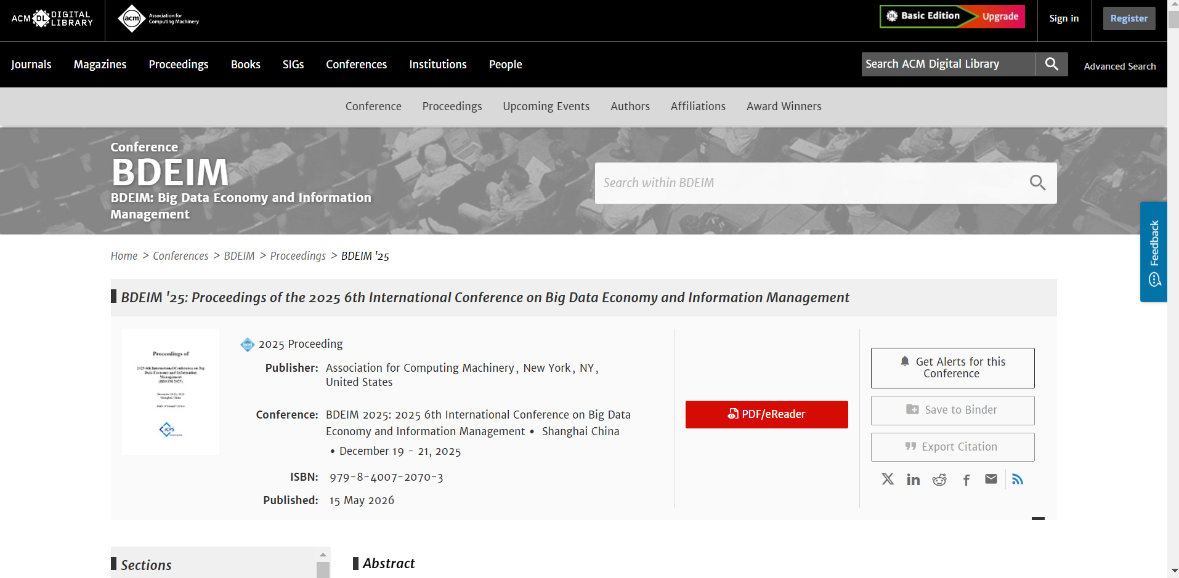The image size is (1179, 578).
Task: Click the Shanghai China location text
Action: click(581, 431)
